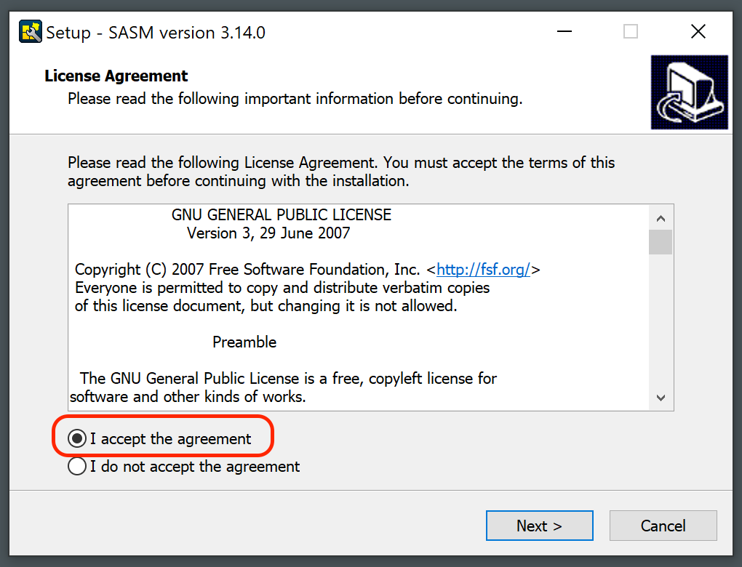Click the "Version 3, 29 June 2007" line
This screenshot has height=567, width=742.
pos(268,233)
